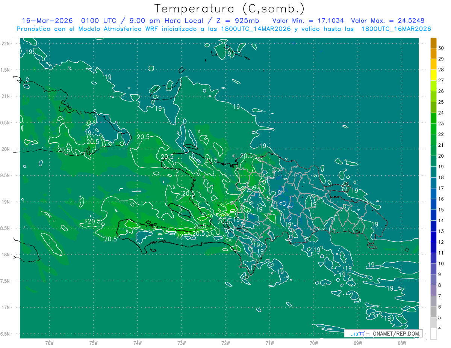Pick the dark orange swatch above 30
Viewport: 451px width, 348px height.
pyautogui.click(x=433, y=43)
